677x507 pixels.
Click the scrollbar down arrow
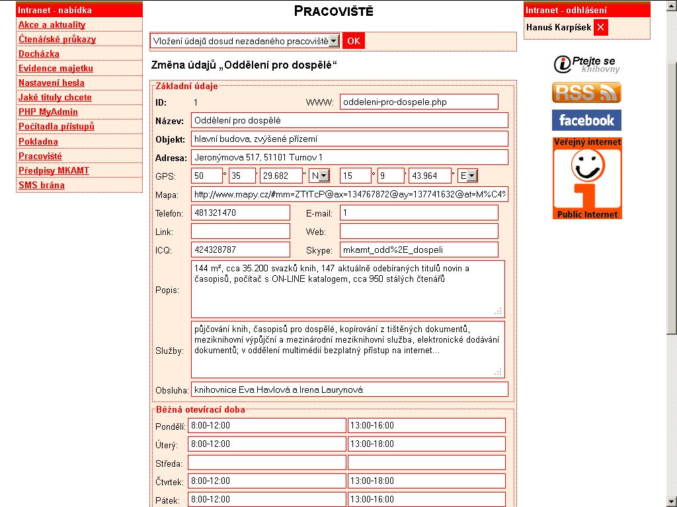[672, 502]
